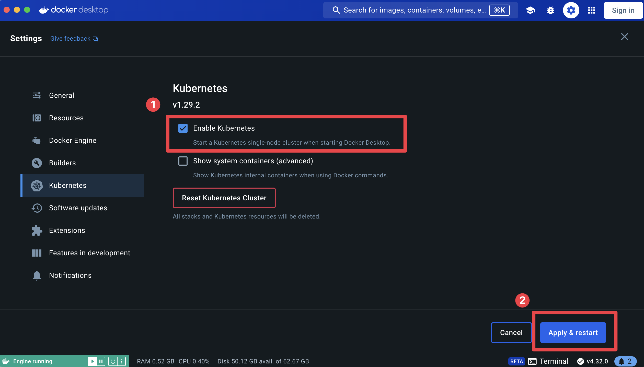Screen dimensions: 644x367
Task: Click the Extensions puzzle piece icon
Action: coord(37,230)
